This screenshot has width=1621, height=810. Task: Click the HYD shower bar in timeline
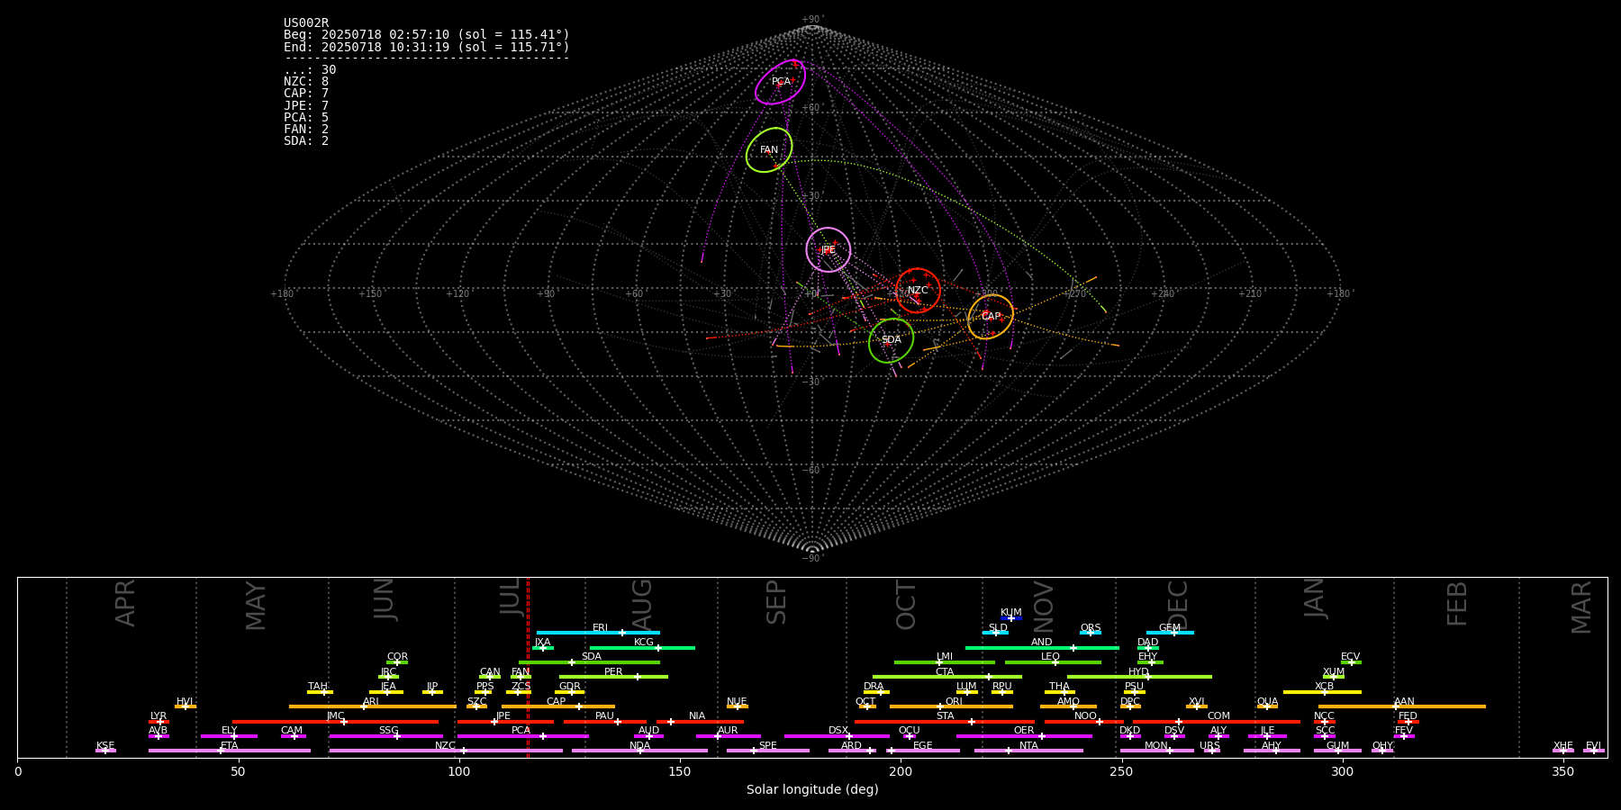pyautogui.click(x=1139, y=677)
